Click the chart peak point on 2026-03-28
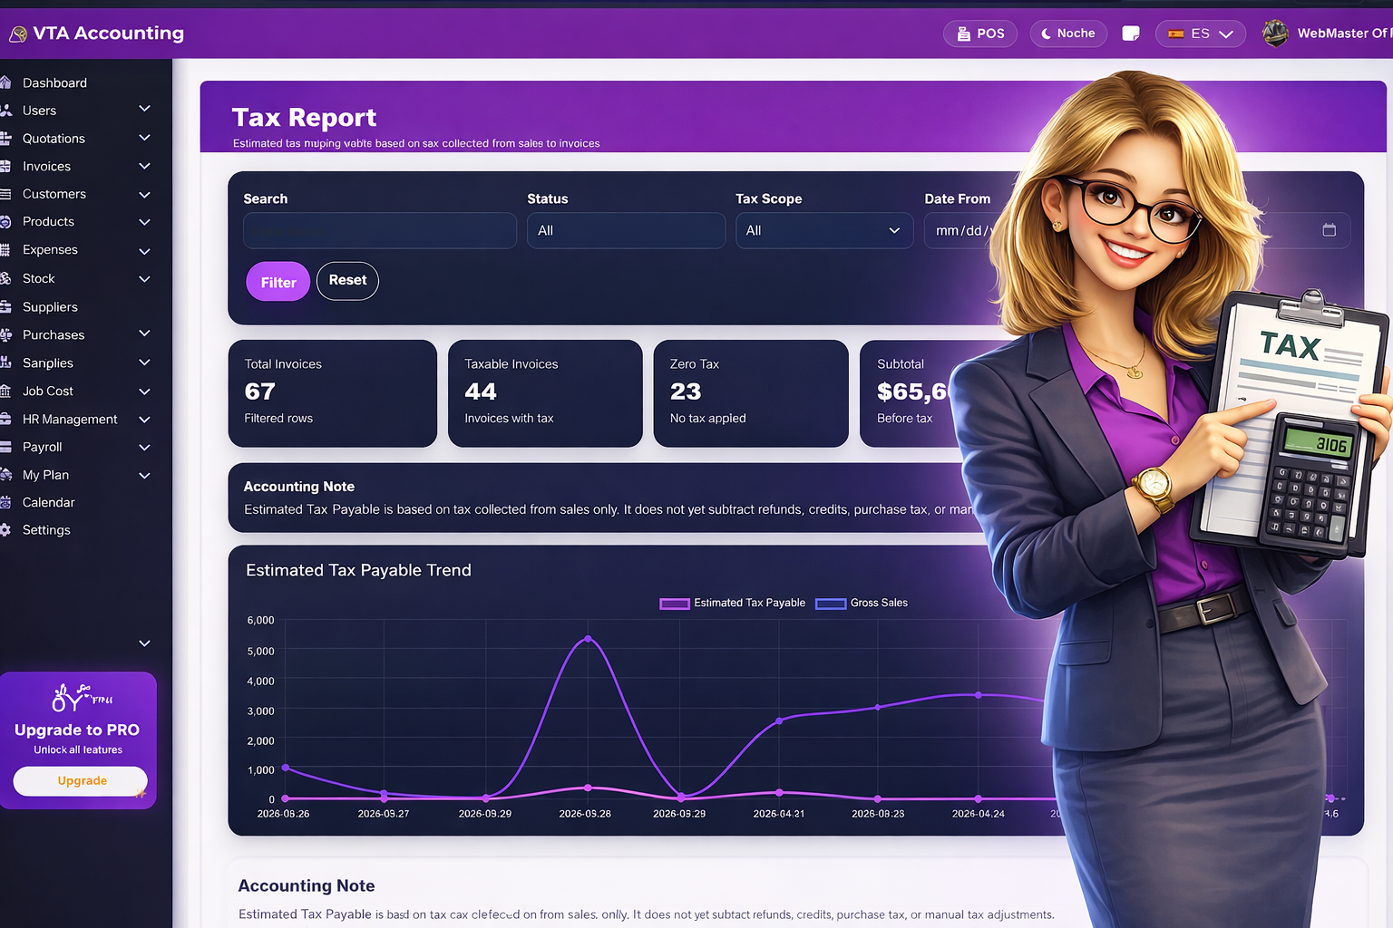Screen dimensions: 1393x928 [589, 639]
